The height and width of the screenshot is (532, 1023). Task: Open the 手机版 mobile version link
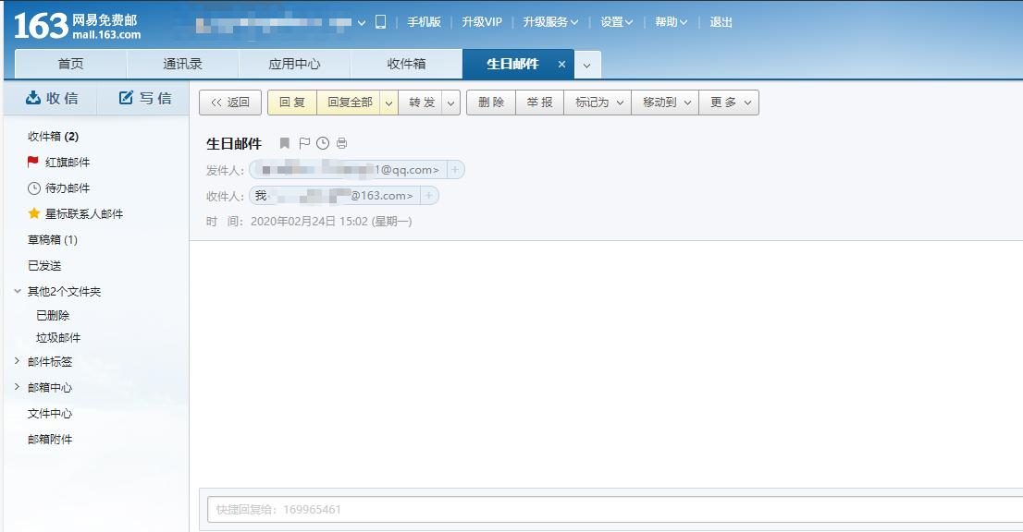[x=424, y=22]
